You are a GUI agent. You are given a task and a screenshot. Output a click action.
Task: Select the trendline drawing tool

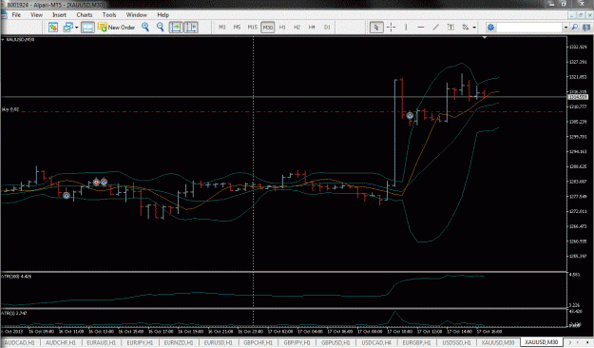tap(435, 28)
